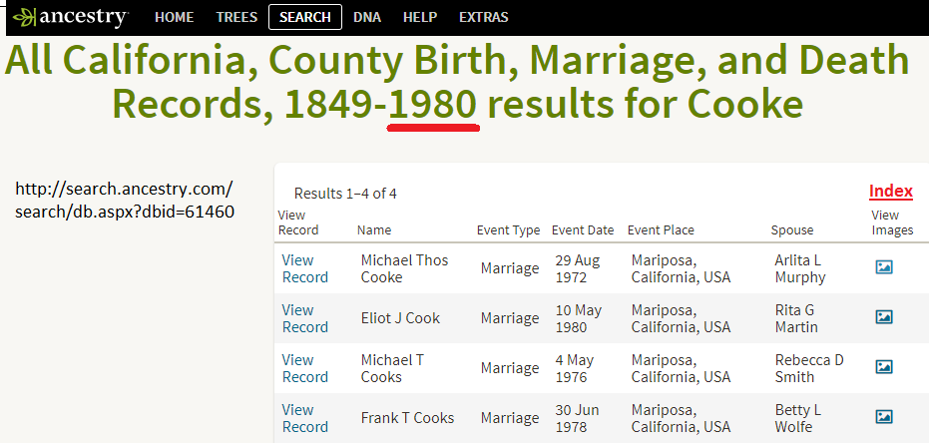Viewport: 929px width, 443px height.
Task: Click the Name column header
Action: pyautogui.click(x=374, y=230)
